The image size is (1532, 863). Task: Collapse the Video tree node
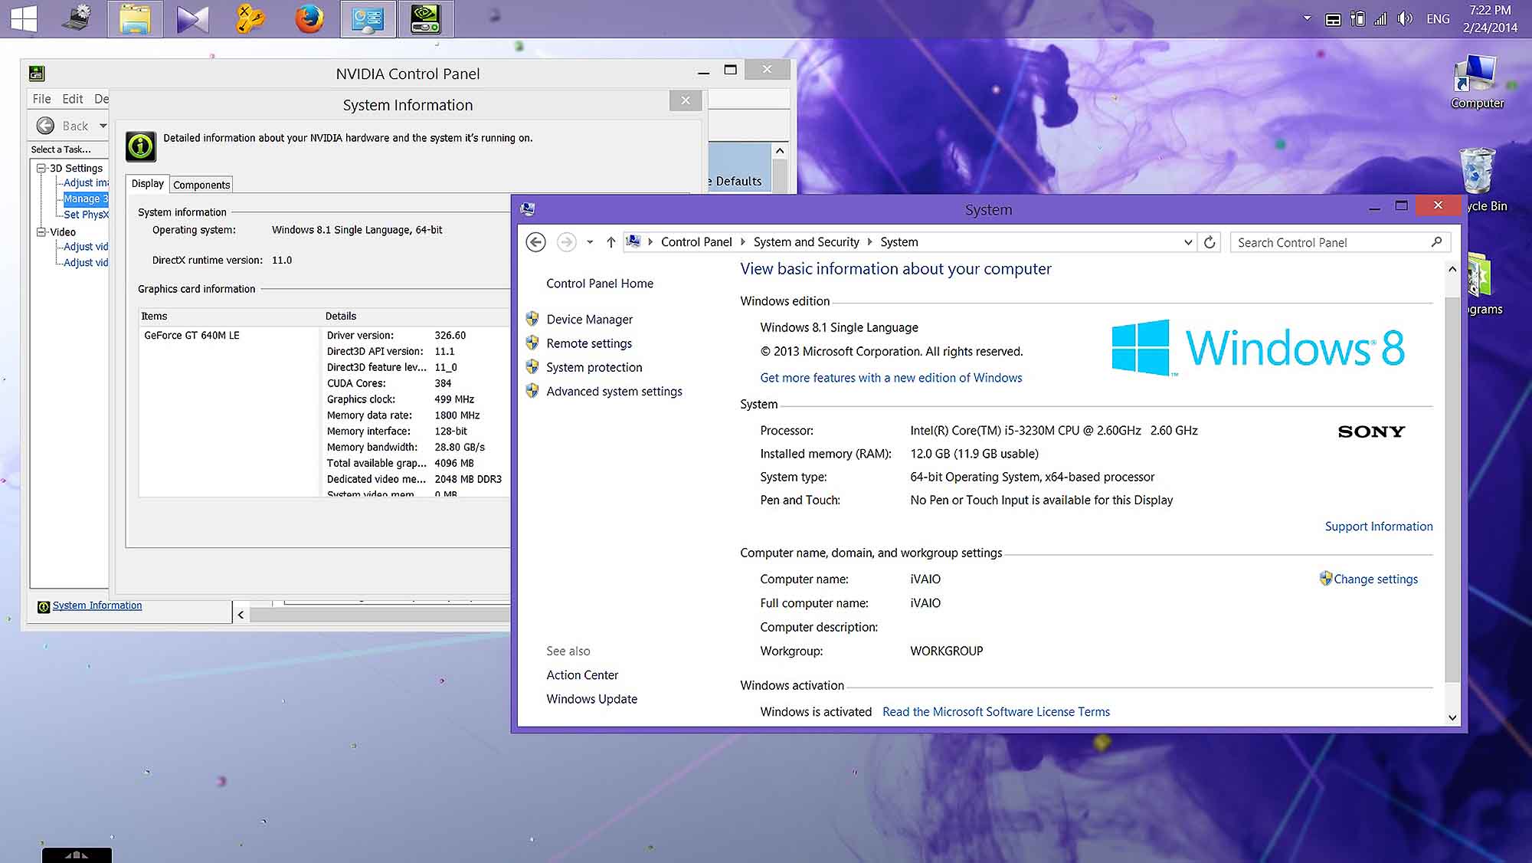click(x=41, y=231)
